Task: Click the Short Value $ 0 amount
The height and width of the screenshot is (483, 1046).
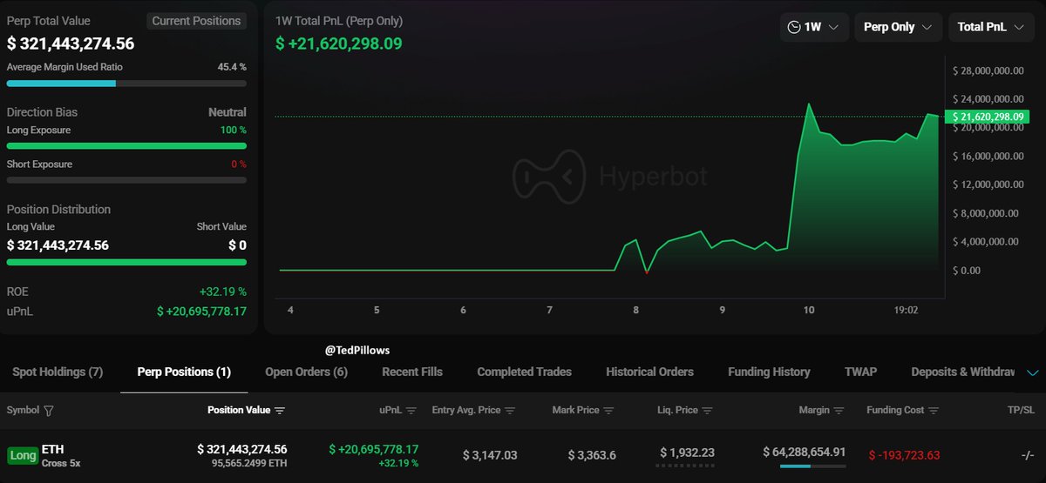Action: 237,245
